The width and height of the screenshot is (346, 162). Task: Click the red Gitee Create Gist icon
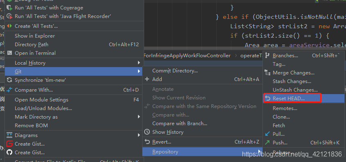pos(9,144)
